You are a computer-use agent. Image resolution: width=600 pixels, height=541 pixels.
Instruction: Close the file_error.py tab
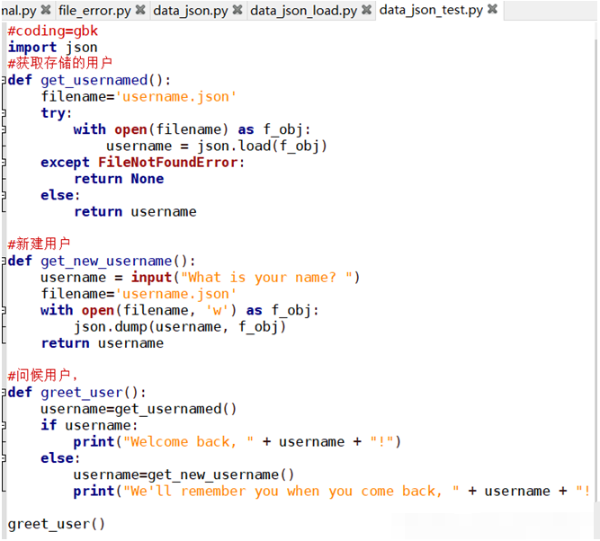click(140, 10)
